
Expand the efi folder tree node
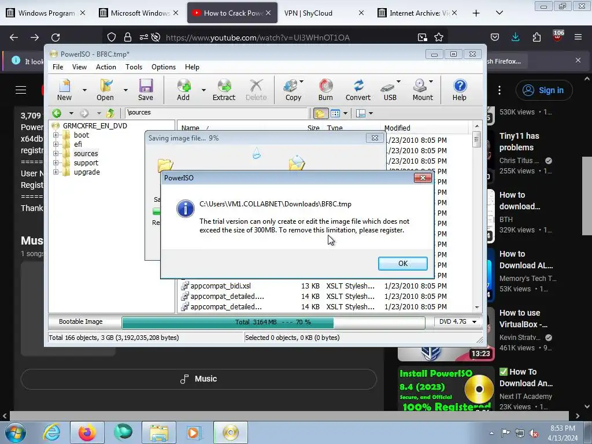56,144
